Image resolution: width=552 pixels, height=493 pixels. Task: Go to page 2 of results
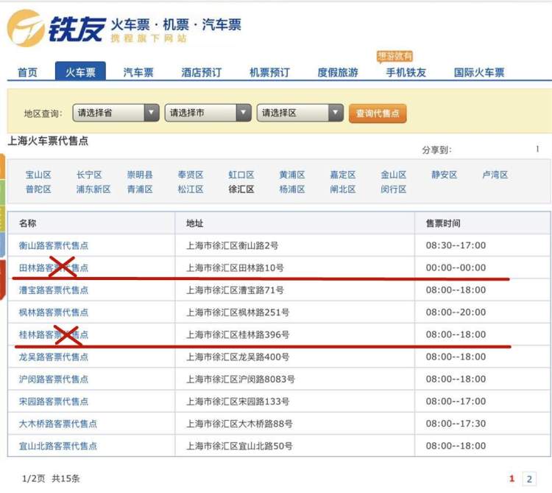pyautogui.click(x=528, y=479)
